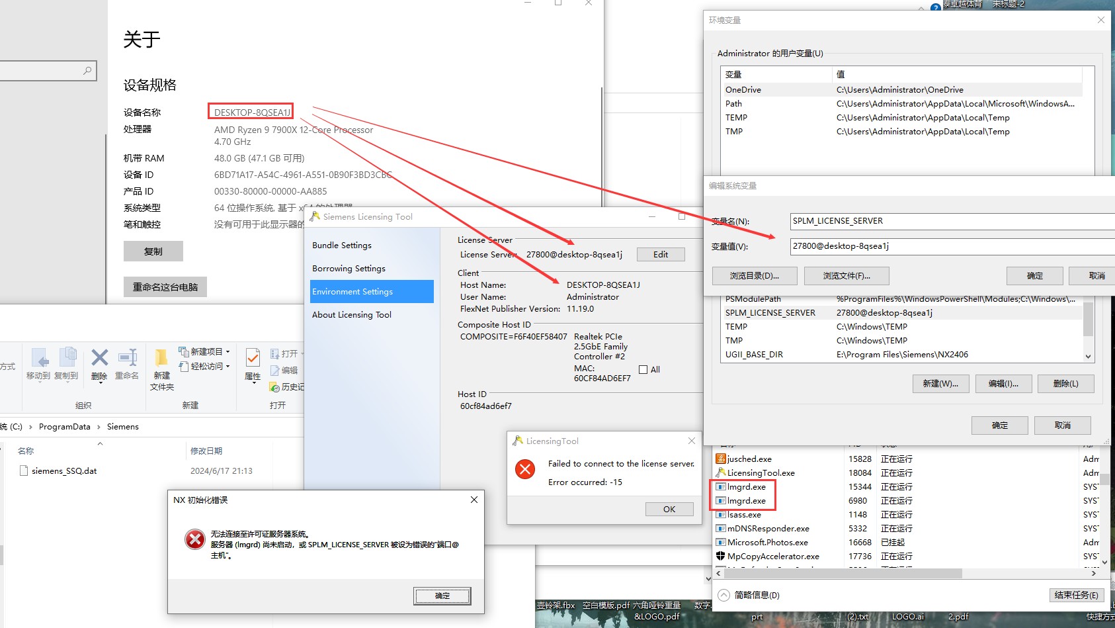The height and width of the screenshot is (628, 1115).
Task: Click the 复制 button in About settings
Action: (153, 251)
